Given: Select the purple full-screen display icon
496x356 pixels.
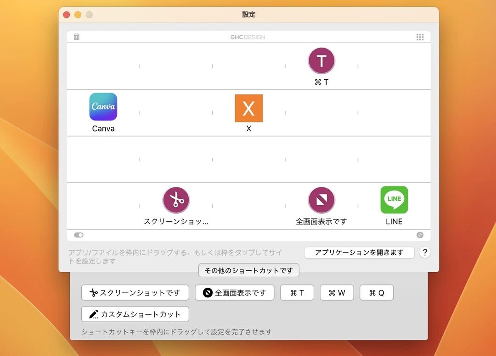Looking at the screenshot, I should point(321,200).
